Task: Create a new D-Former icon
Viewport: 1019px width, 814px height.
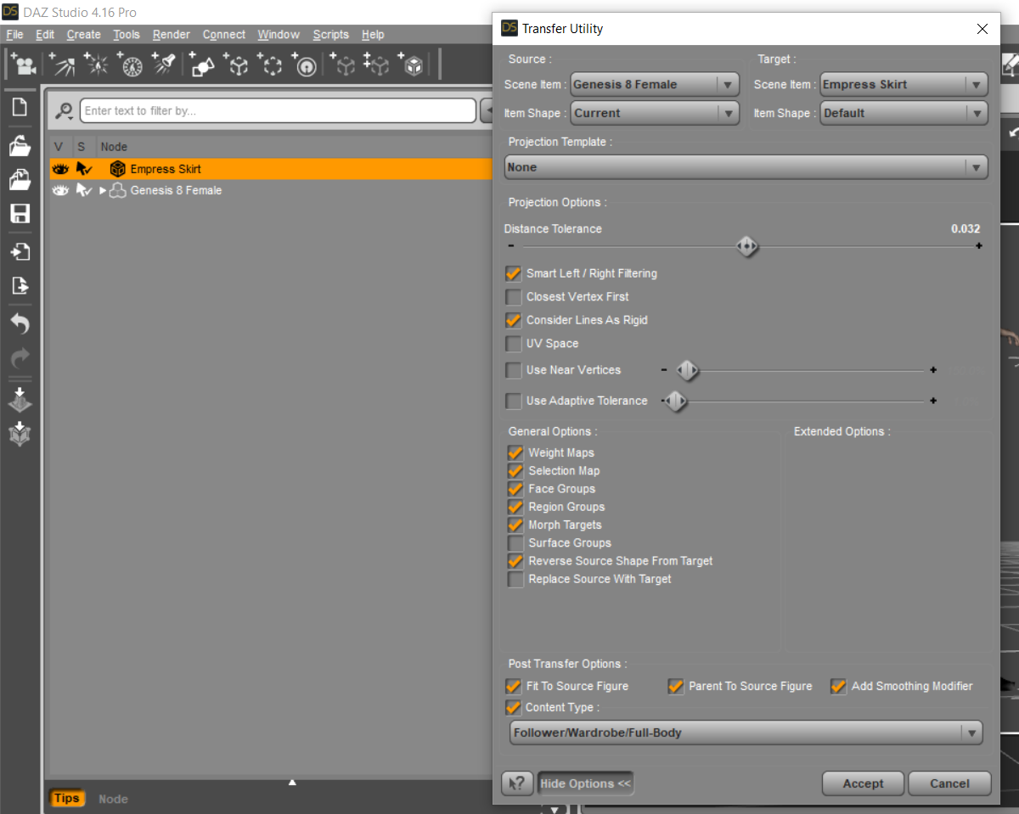Action: [305, 65]
